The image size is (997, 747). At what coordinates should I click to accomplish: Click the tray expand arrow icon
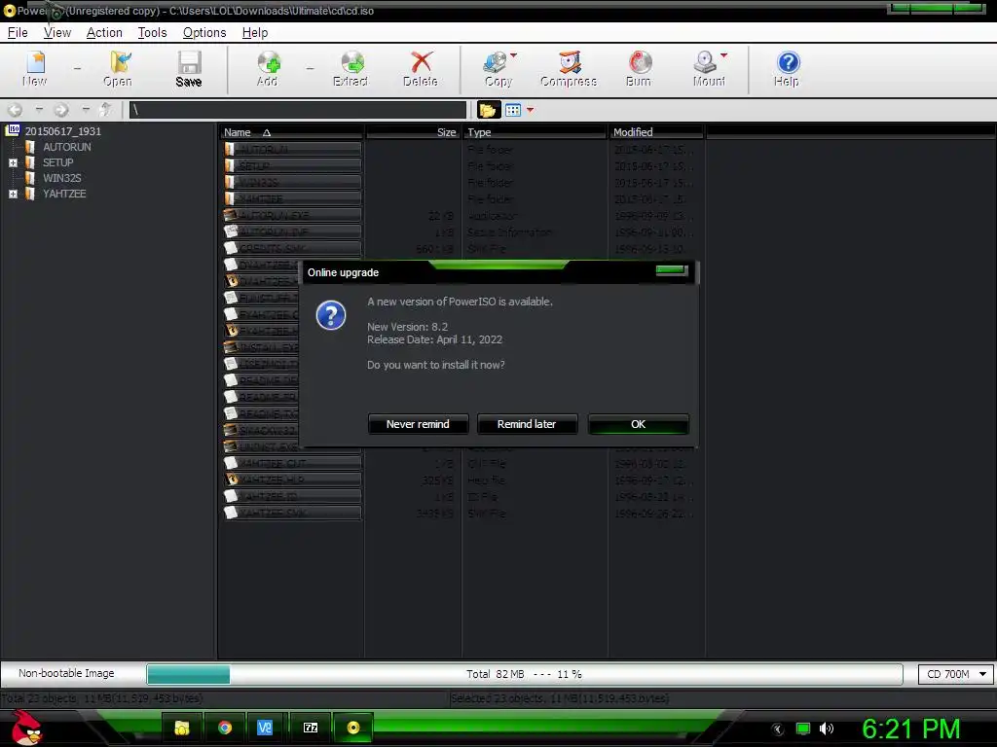click(x=778, y=729)
